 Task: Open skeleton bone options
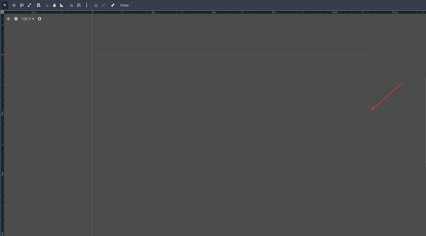tap(113, 5)
